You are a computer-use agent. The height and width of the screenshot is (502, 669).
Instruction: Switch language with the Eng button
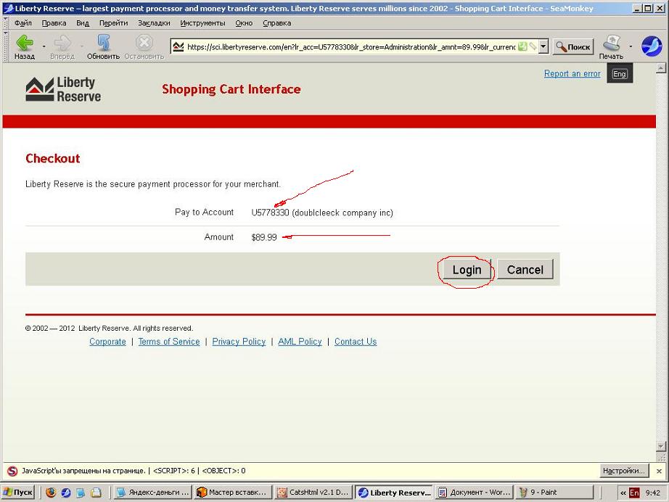(620, 74)
